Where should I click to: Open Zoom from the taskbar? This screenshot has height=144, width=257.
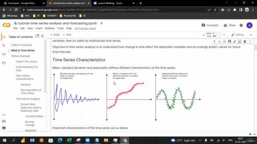pyautogui.click(x=88, y=140)
